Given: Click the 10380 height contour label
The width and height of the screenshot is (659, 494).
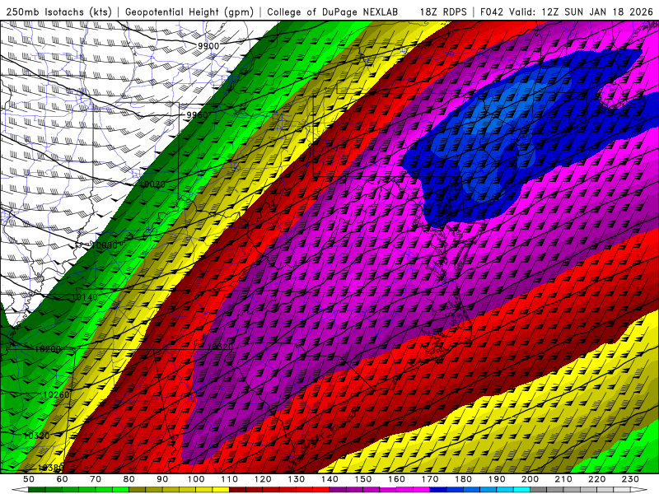Looking at the screenshot, I should tap(50, 468).
